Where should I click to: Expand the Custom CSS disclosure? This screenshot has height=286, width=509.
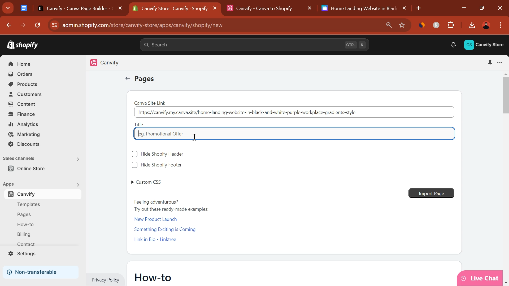pos(146,182)
